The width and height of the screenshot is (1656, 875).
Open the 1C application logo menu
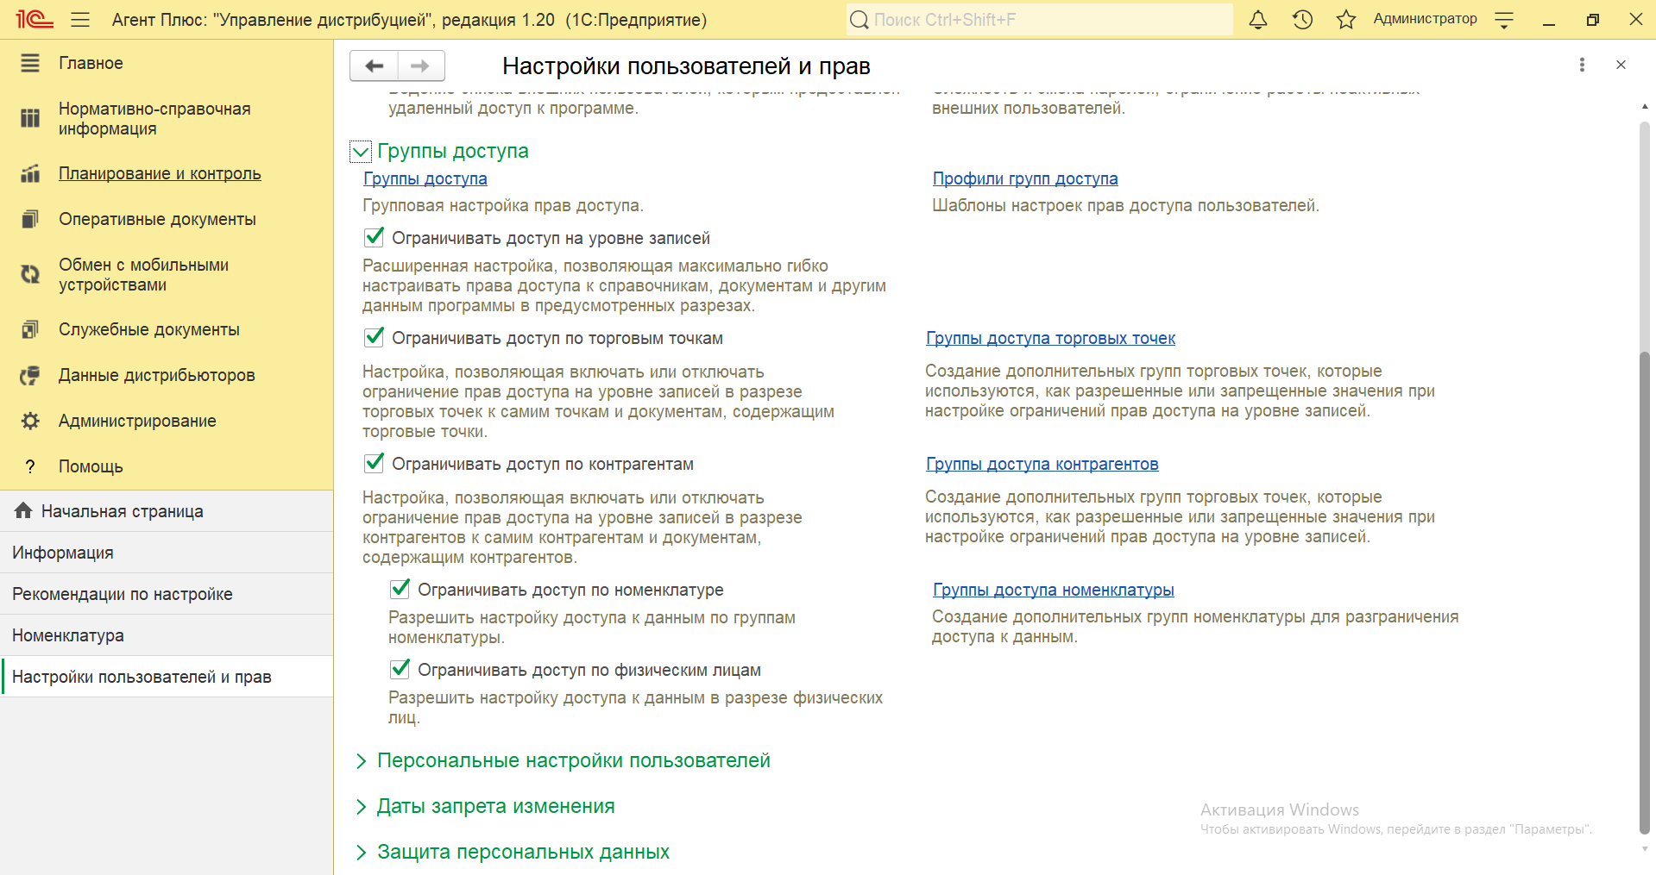pyautogui.click(x=35, y=19)
